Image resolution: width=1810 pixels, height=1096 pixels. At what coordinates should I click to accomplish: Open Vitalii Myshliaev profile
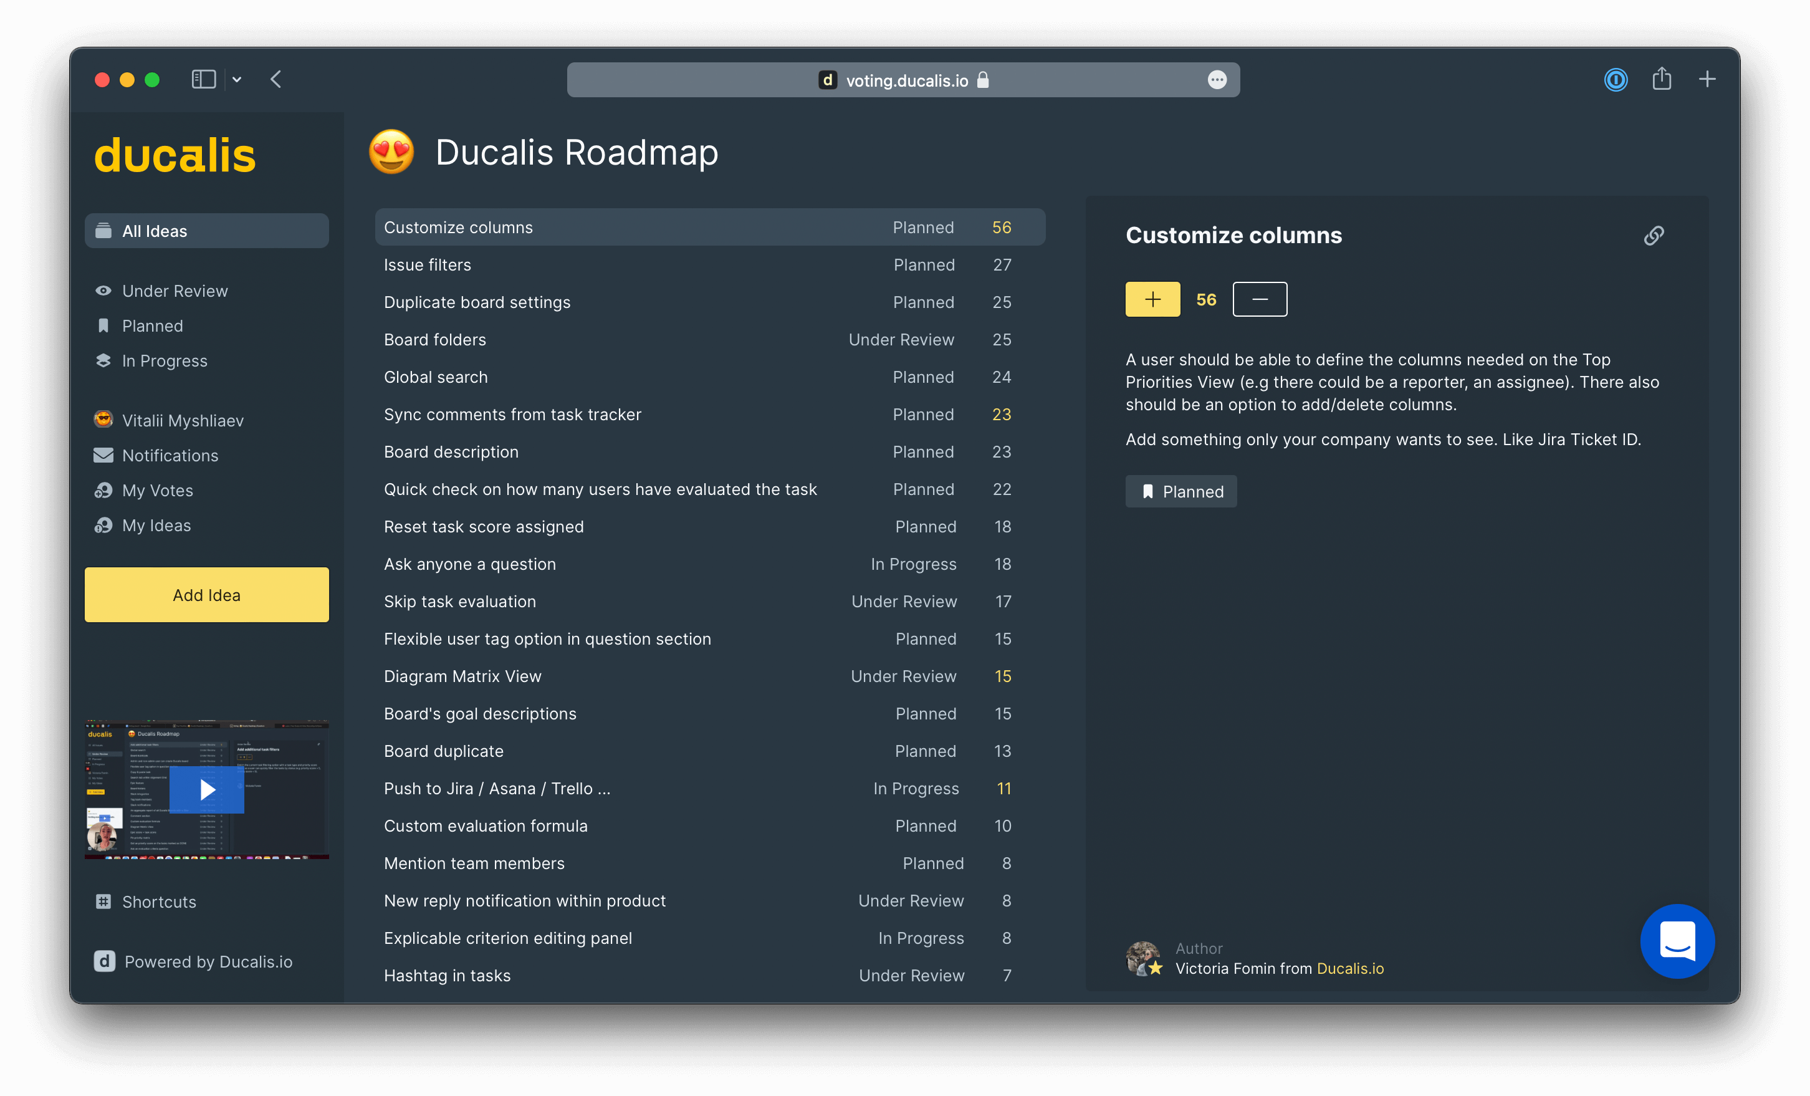(182, 420)
